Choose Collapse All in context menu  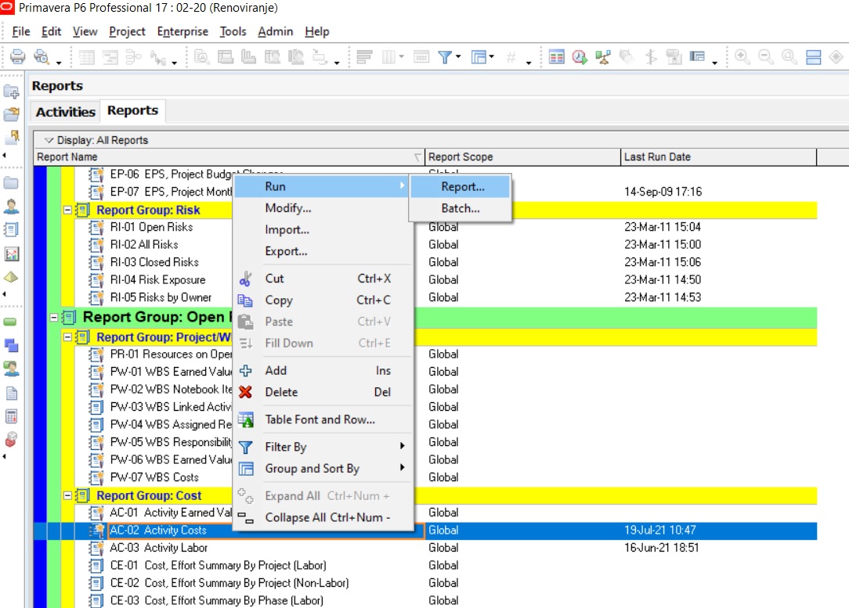pyautogui.click(x=323, y=518)
